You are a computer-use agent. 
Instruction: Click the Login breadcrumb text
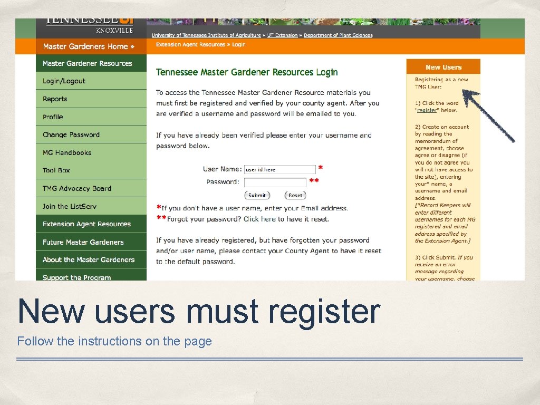pyautogui.click(x=239, y=44)
